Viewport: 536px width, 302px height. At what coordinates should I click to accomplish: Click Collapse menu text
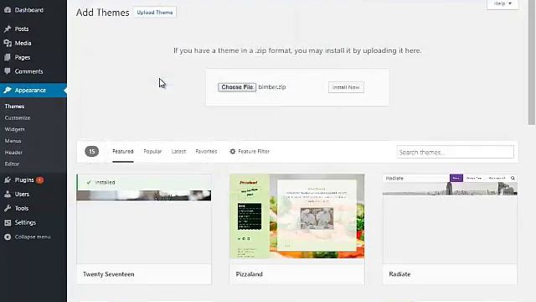click(x=33, y=237)
